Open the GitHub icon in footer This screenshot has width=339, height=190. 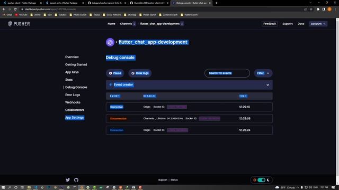pos(76,180)
